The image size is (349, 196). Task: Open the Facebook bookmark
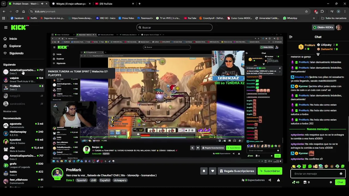[x=17, y=18]
